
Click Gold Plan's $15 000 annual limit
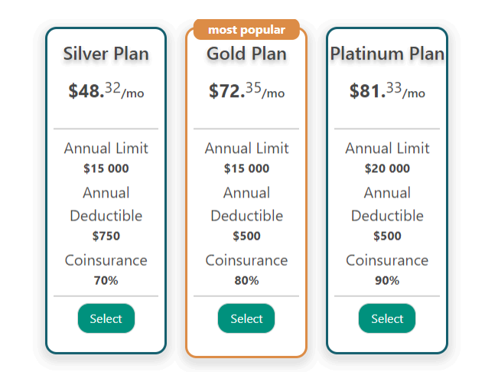(x=246, y=168)
